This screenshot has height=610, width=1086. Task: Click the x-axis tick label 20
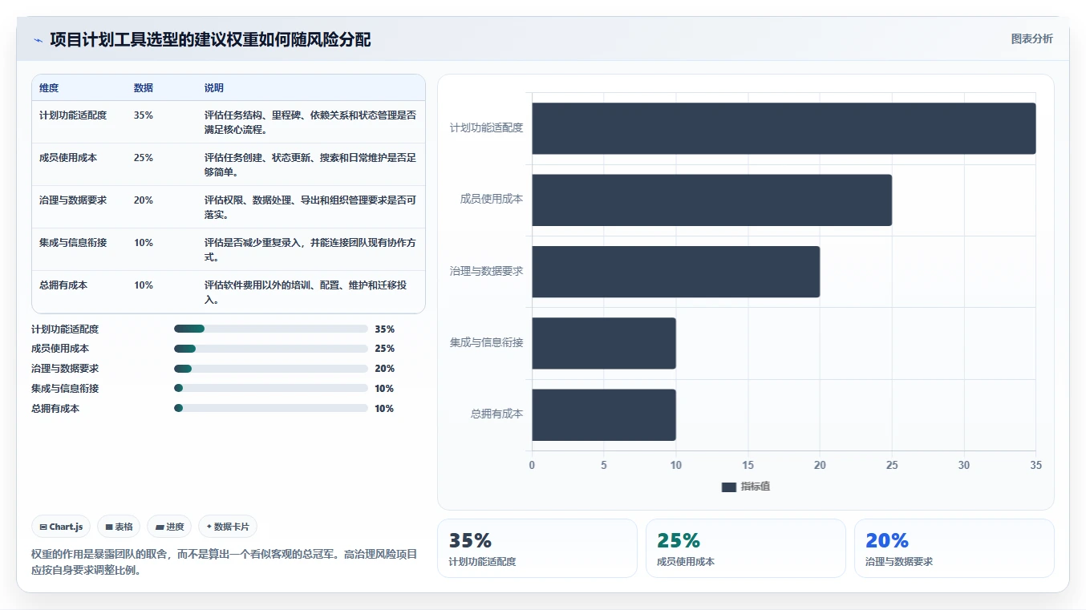pos(820,465)
